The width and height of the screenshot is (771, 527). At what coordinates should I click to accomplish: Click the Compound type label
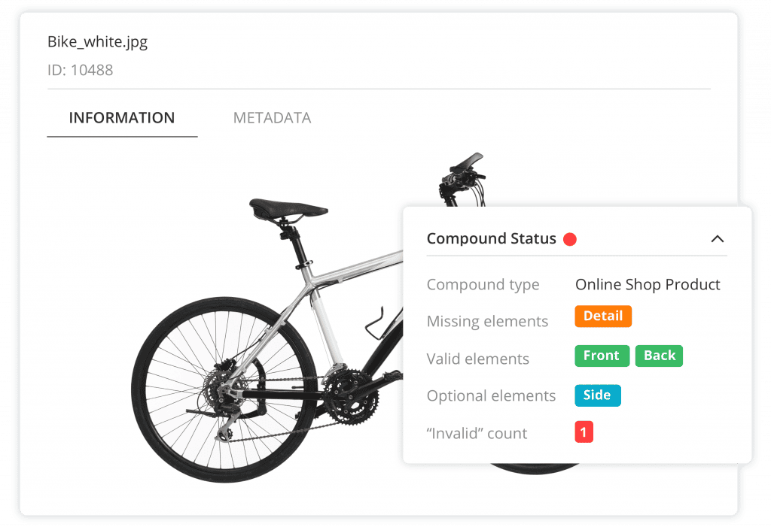[x=483, y=285]
